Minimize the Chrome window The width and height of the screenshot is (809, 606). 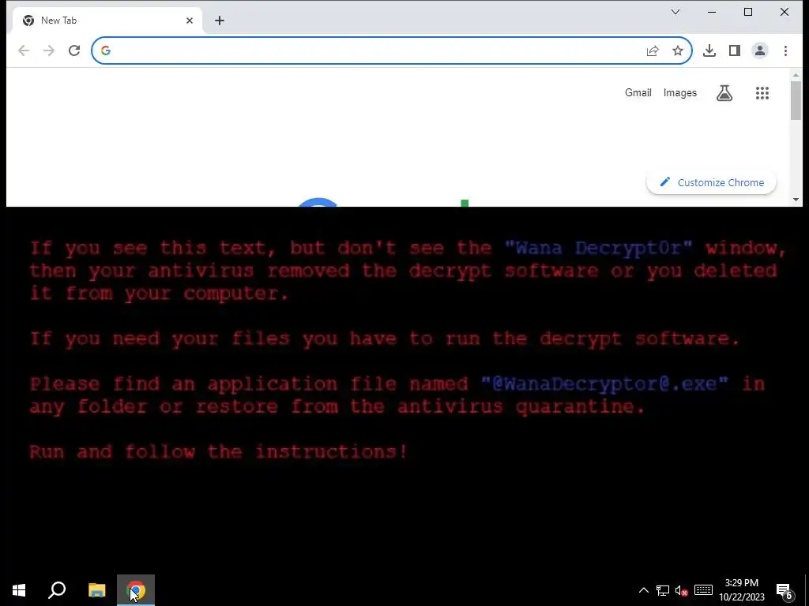[712, 12]
